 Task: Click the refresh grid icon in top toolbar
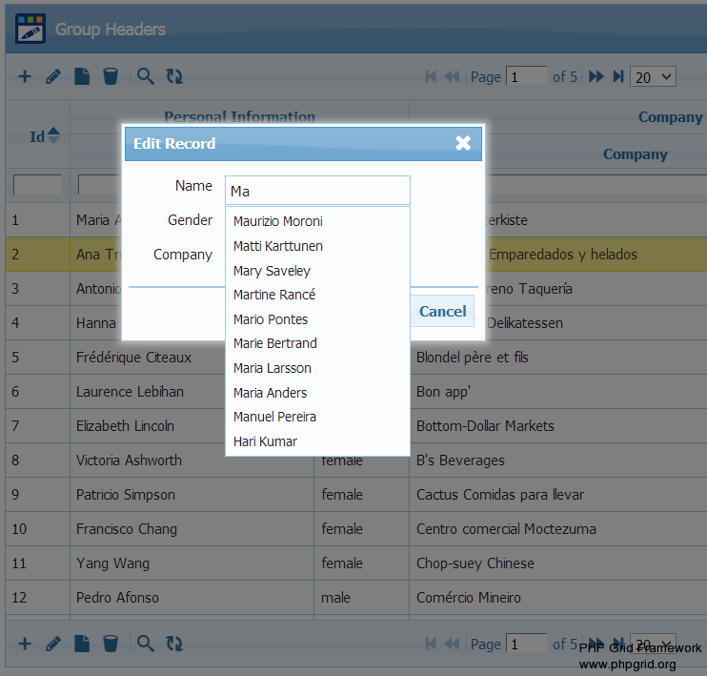[x=174, y=76]
